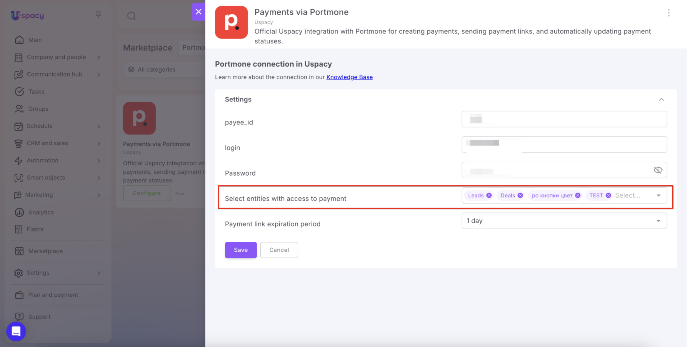Toggle password visibility eye icon
The image size is (687, 347).
658,170
